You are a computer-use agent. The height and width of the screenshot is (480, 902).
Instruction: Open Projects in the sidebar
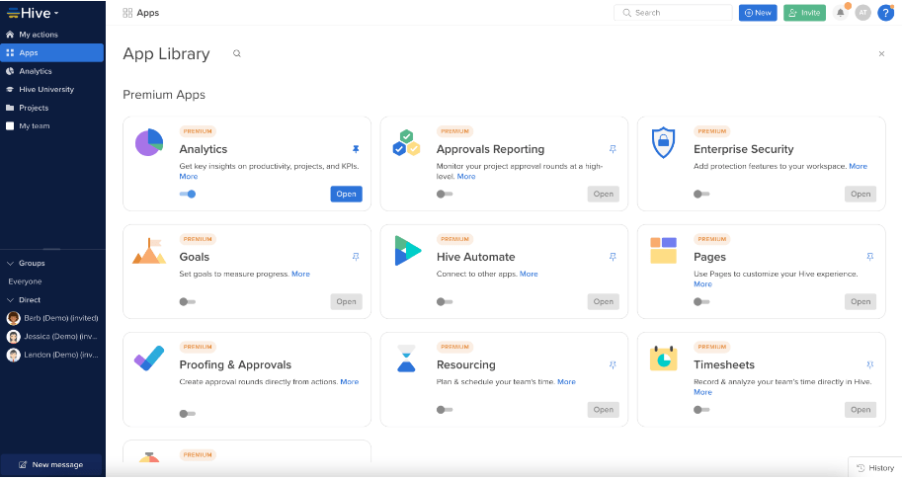click(52, 108)
